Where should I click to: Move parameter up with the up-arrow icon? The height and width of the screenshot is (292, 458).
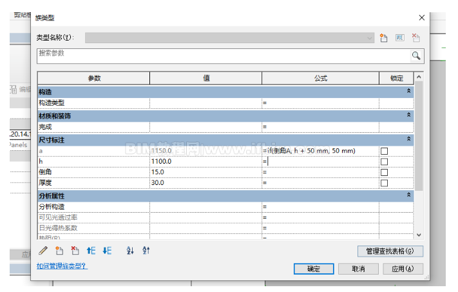[91, 251]
